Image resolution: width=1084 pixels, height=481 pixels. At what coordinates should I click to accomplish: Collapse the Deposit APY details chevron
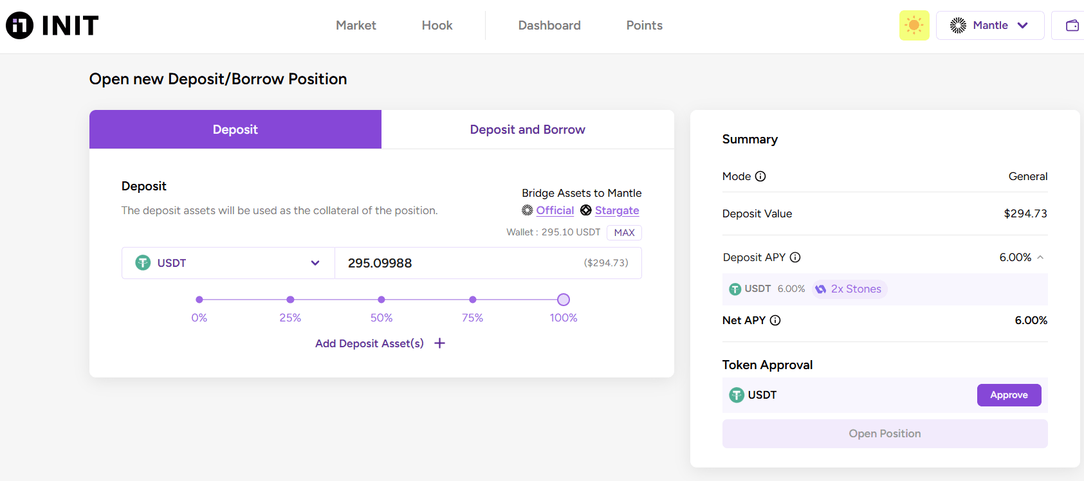point(1040,257)
